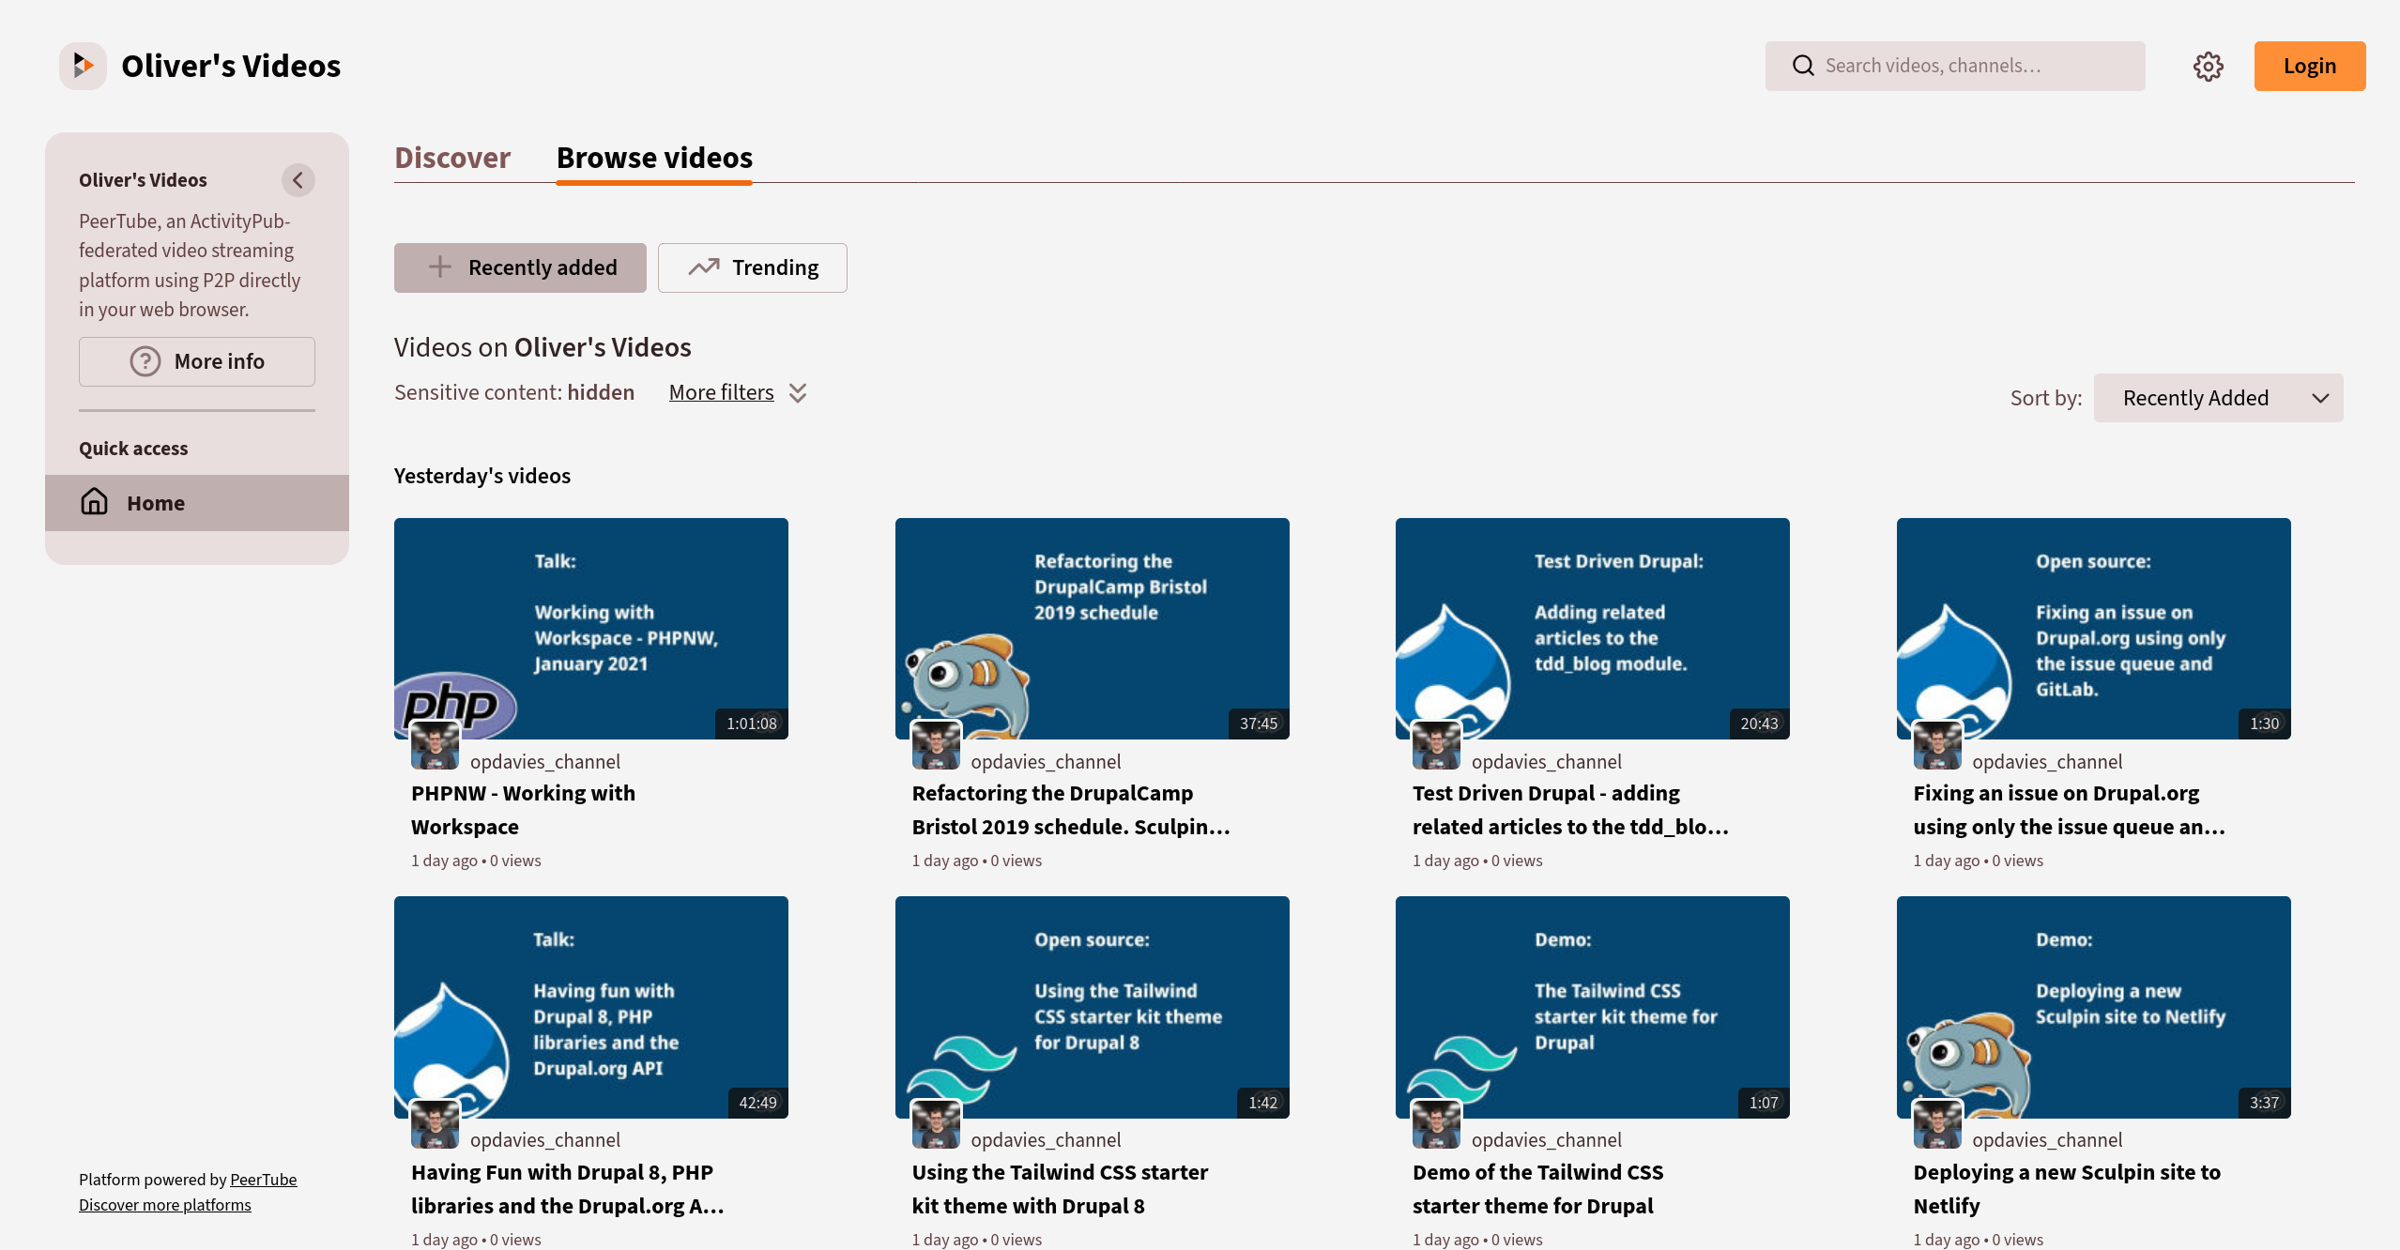Click the Home house icon
The image size is (2400, 1250).
tap(94, 502)
